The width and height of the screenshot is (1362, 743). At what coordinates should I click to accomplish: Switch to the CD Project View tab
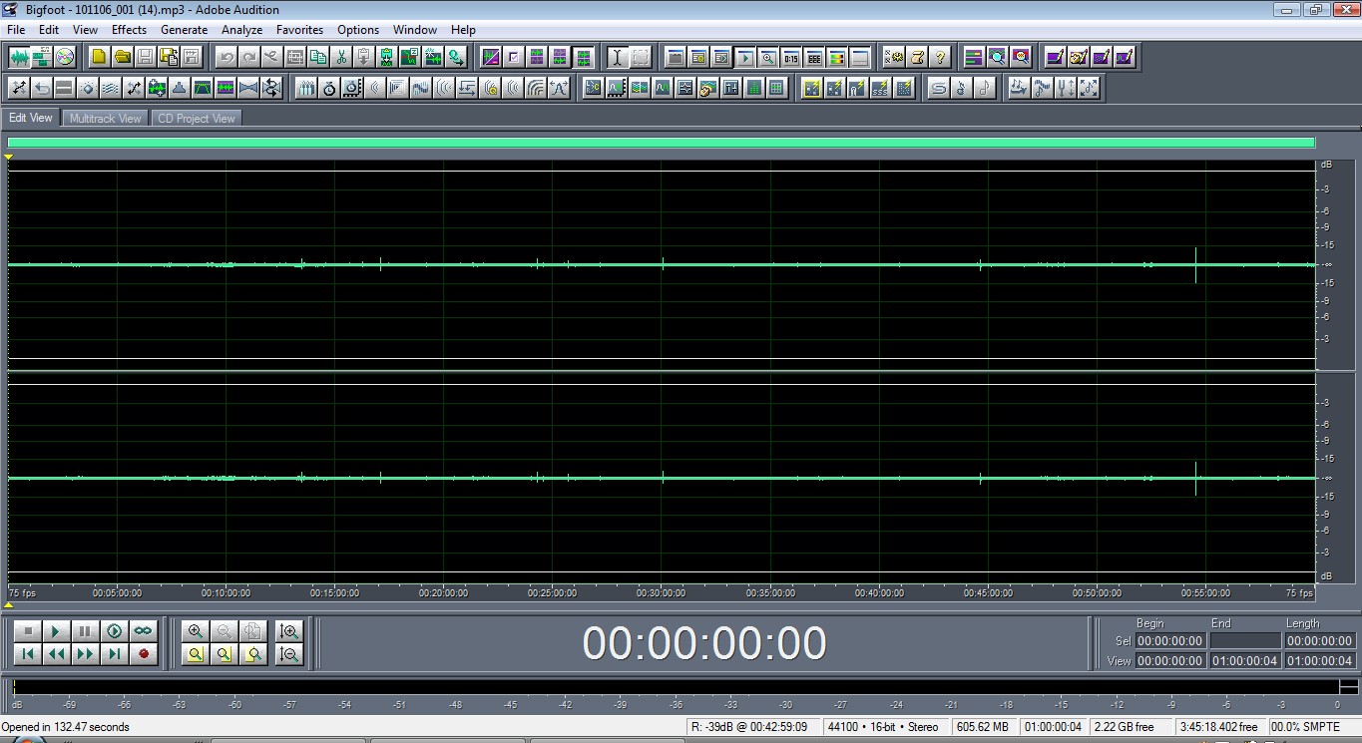pyautogui.click(x=196, y=119)
